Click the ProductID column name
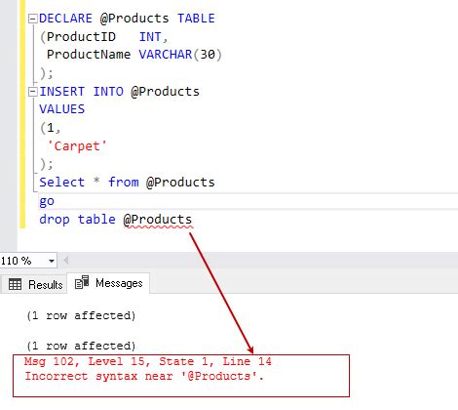The height and width of the screenshot is (410, 458). point(81,37)
